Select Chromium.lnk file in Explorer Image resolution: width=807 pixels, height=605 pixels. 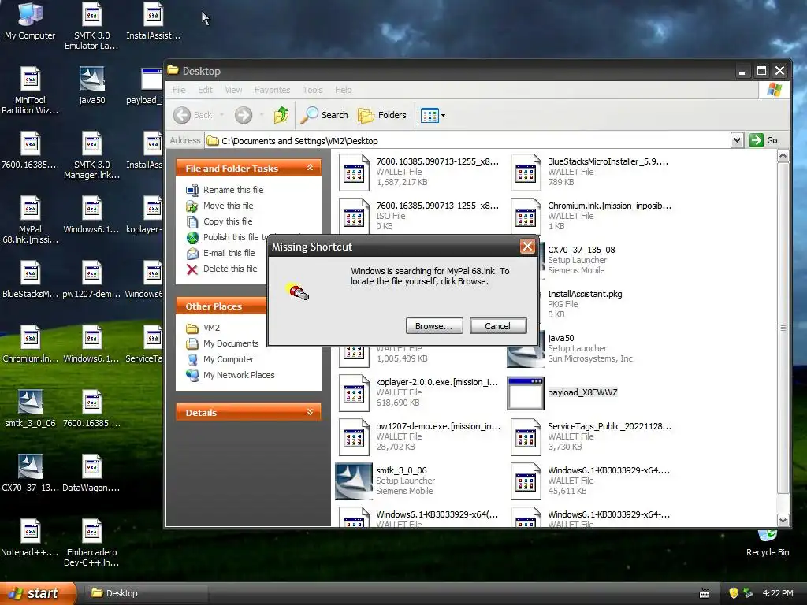(x=592, y=216)
